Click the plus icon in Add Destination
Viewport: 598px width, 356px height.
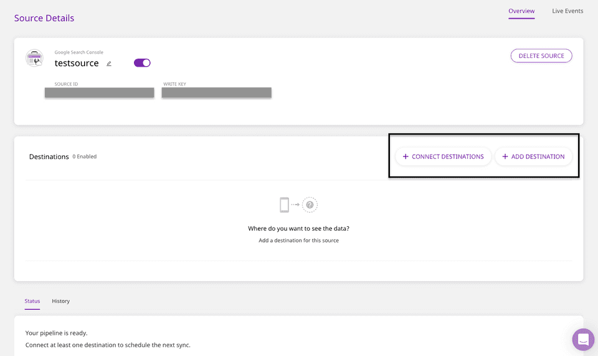coord(505,156)
